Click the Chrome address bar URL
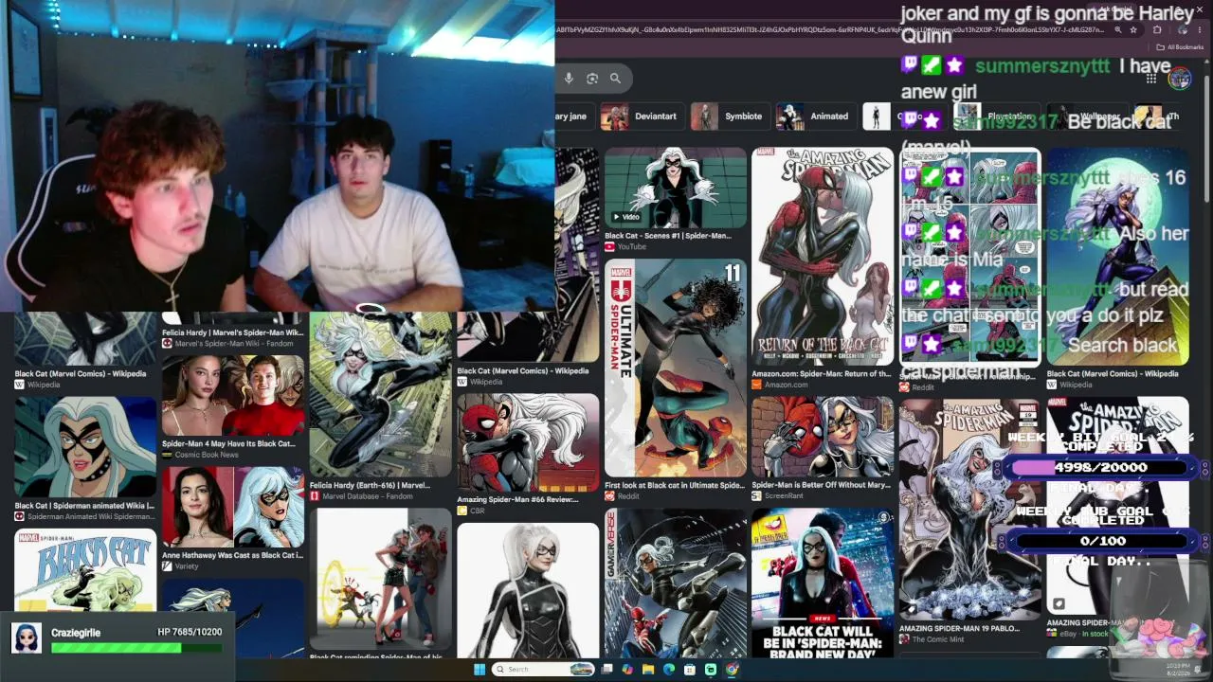This screenshot has width=1213, height=682. point(829,30)
